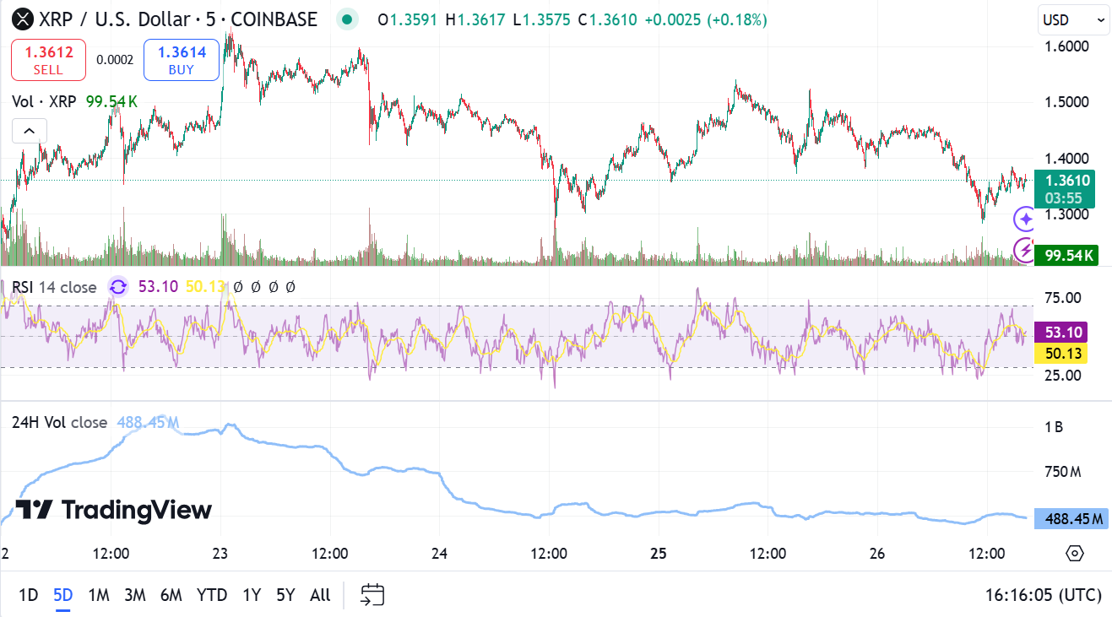
Task: Click the 03:55 bar countdown label
Action: click(x=1063, y=198)
